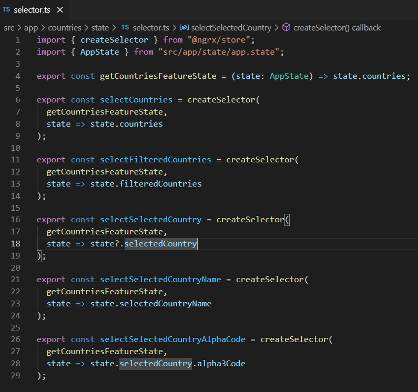Click the TS icon on the selector.ts tab
Viewport: 418px width, 392px height.
pyautogui.click(x=6, y=10)
